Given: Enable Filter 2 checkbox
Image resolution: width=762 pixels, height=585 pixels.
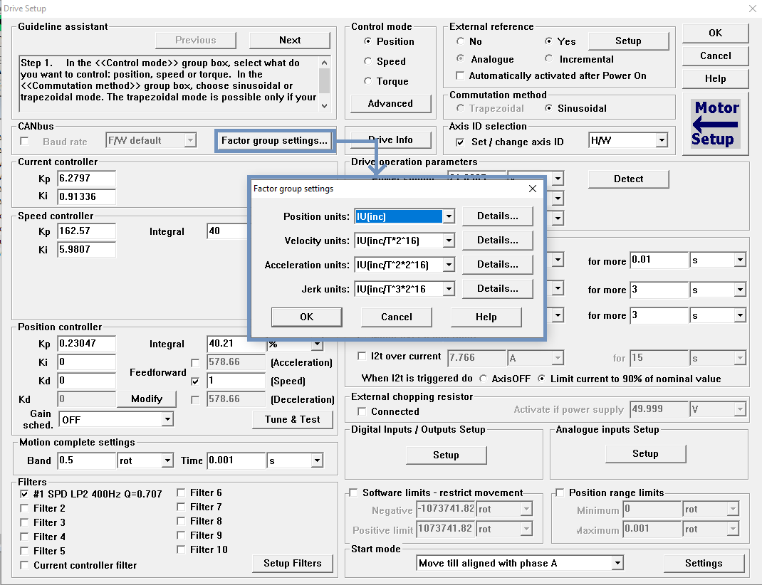Looking at the screenshot, I should 24,508.
